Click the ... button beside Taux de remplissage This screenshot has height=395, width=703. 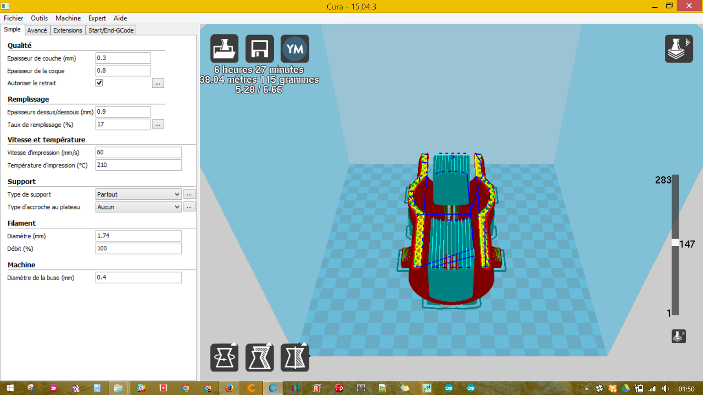(x=158, y=125)
